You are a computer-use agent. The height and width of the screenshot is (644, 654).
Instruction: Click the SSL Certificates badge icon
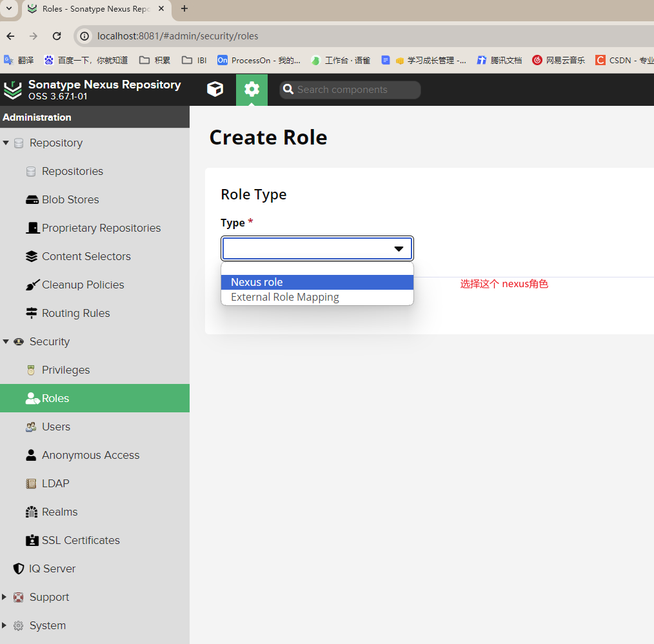tap(32, 541)
